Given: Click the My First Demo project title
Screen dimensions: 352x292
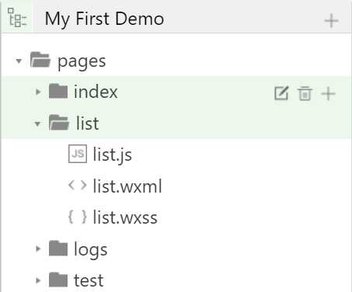Looking at the screenshot, I should coord(104,19).
